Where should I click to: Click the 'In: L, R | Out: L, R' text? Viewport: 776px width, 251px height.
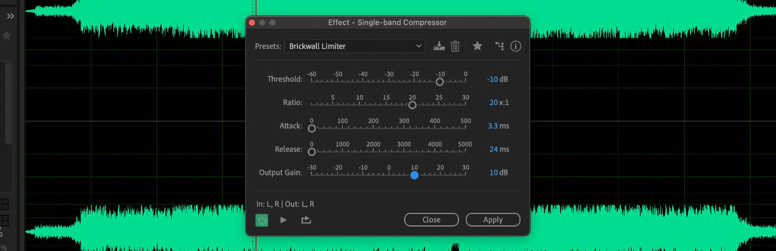[x=285, y=204]
